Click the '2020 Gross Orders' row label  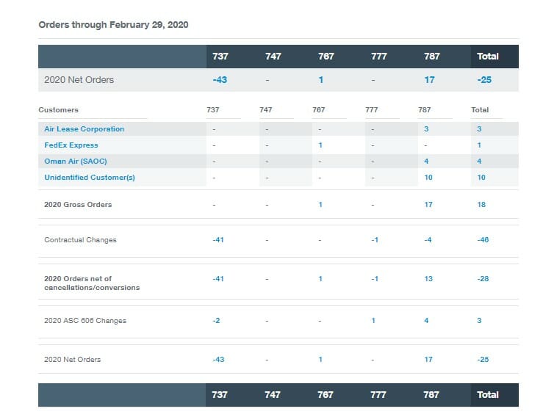pyautogui.click(x=78, y=204)
